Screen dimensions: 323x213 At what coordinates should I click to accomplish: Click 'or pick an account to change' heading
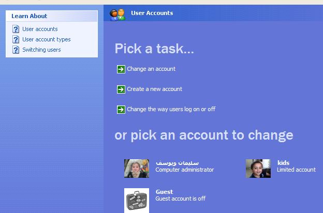click(x=204, y=135)
